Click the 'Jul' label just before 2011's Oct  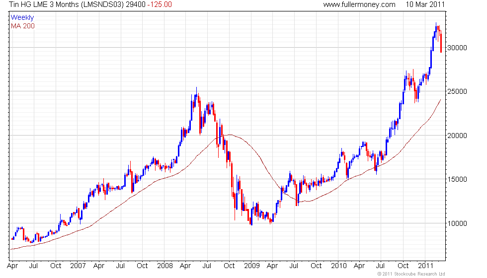point(380,266)
